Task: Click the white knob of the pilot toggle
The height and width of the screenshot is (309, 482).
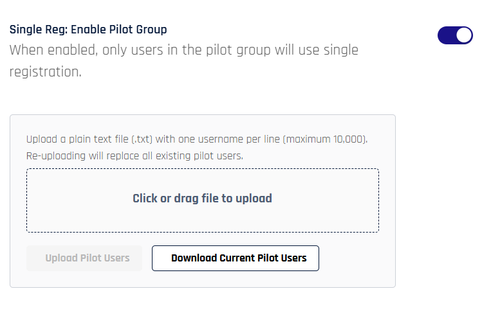Action: [464, 36]
